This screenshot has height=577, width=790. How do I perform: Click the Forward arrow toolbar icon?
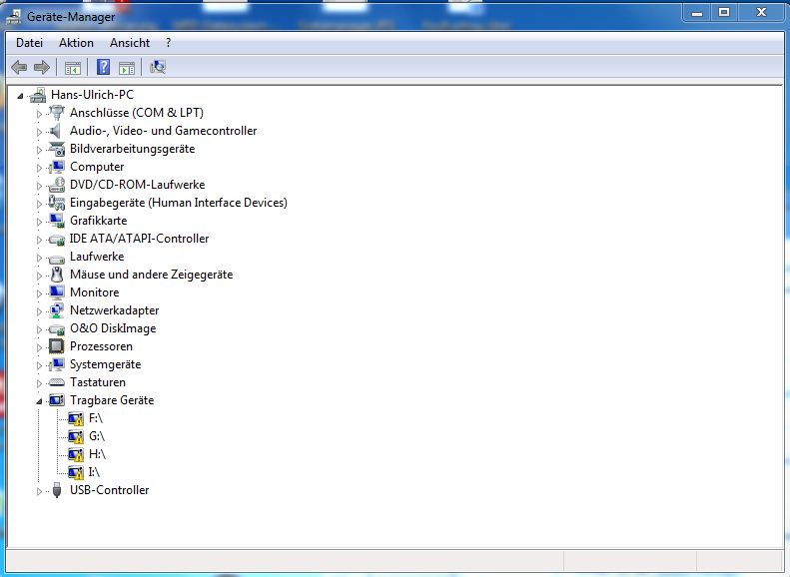pos(41,67)
